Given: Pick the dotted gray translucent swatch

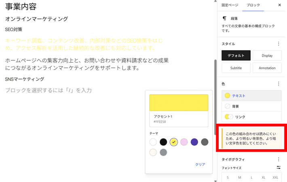Looking at the screenshot, I should tap(163, 152).
